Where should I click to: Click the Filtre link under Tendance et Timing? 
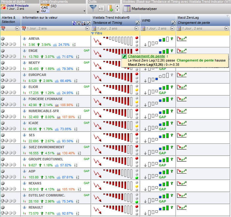click(99, 33)
